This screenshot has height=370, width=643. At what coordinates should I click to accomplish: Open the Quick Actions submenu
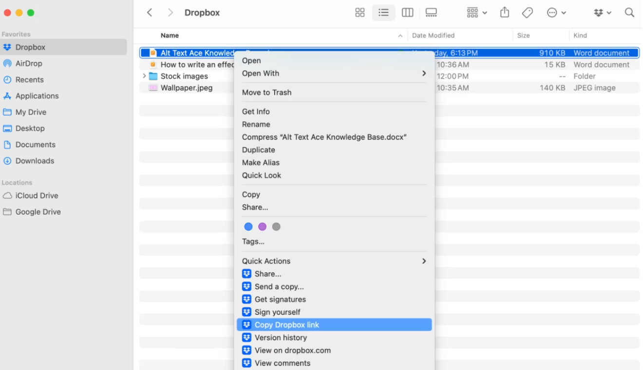tap(266, 261)
